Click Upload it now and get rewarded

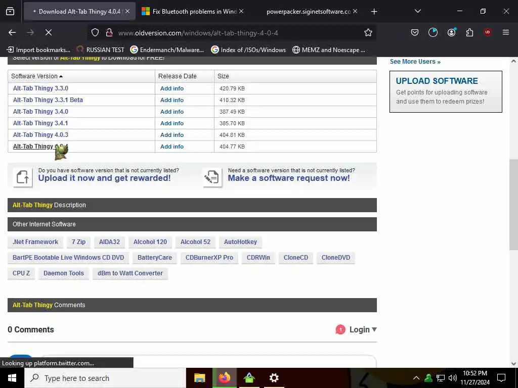104,178
